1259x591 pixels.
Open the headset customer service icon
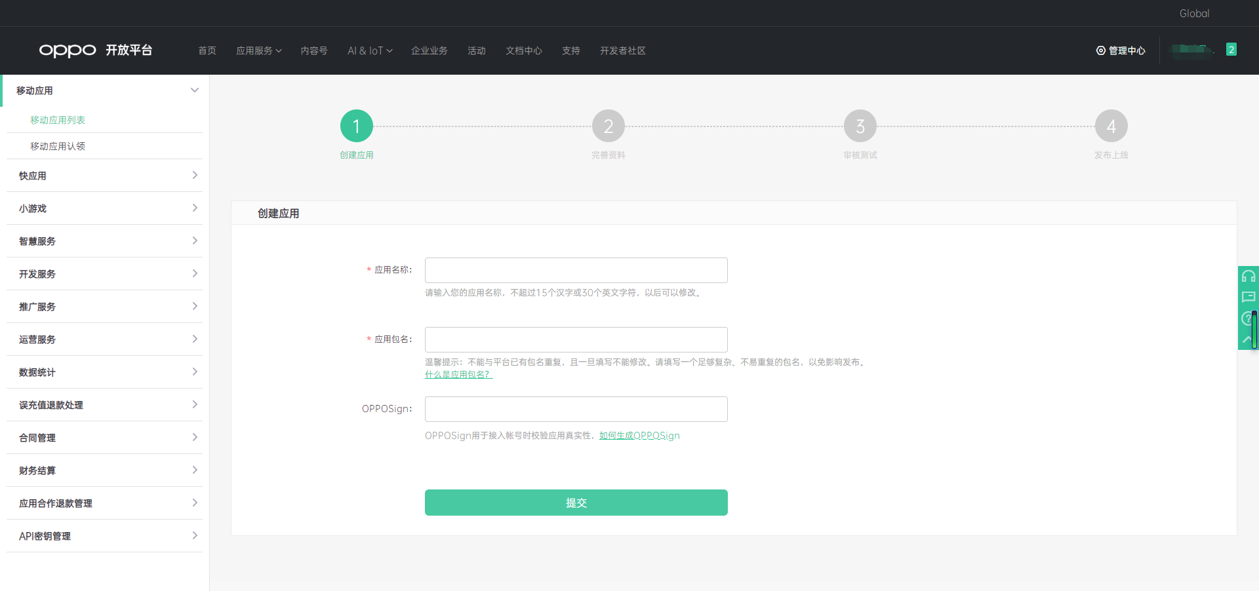pos(1249,276)
